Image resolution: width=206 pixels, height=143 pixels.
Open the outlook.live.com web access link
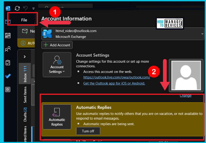pos(117,77)
